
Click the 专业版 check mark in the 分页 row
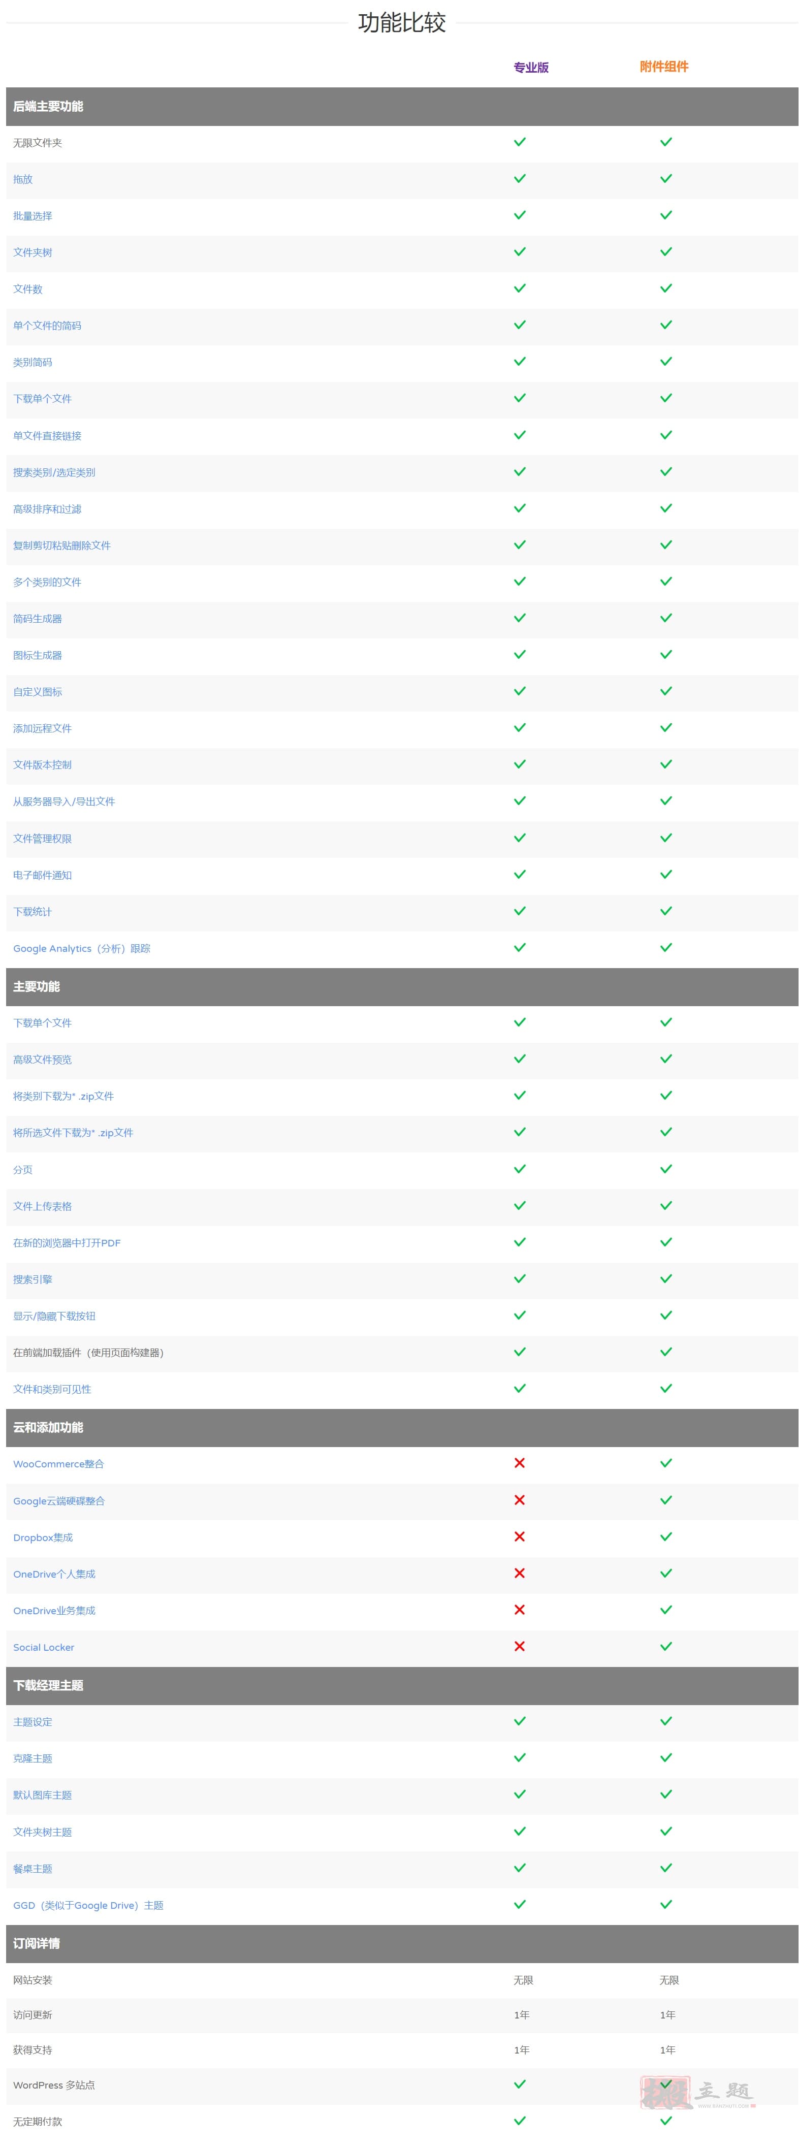pos(520,1168)
